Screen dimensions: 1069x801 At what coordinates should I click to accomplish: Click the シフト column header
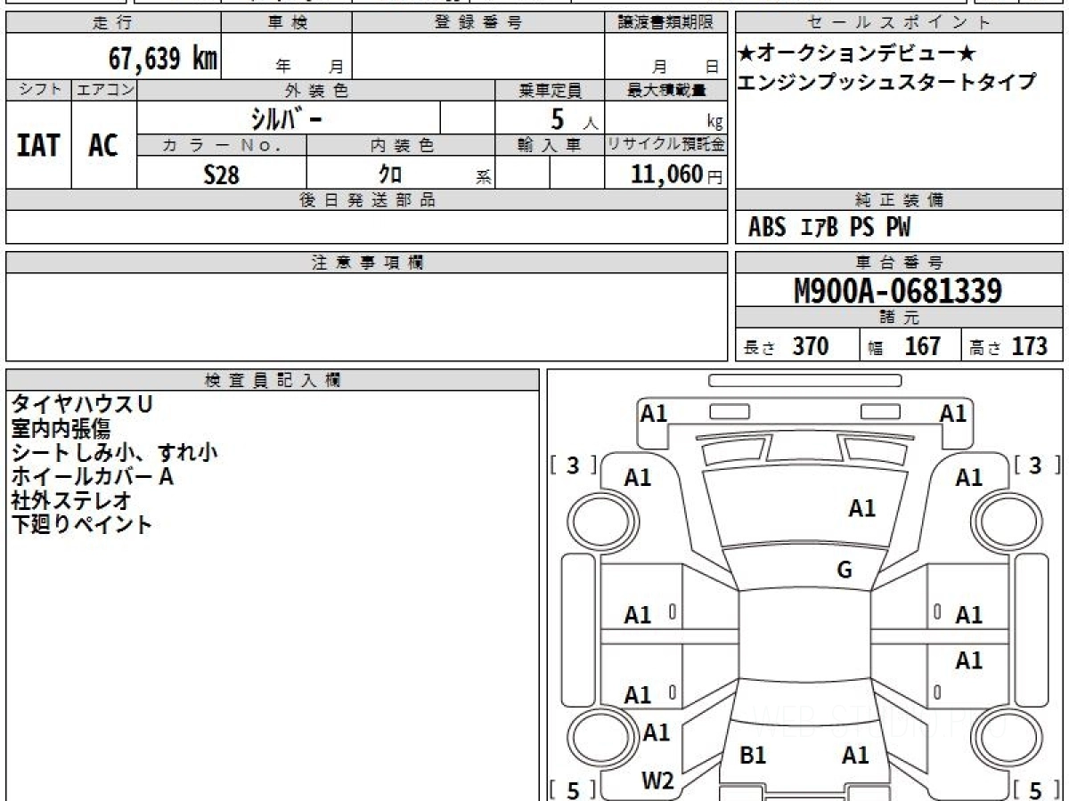coord(39,90)
